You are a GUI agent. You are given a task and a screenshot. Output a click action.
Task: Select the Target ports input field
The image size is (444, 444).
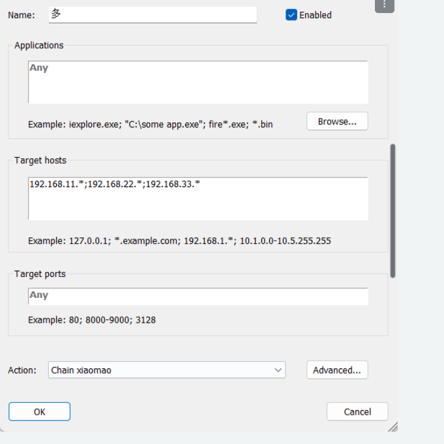tap(198, 296)
